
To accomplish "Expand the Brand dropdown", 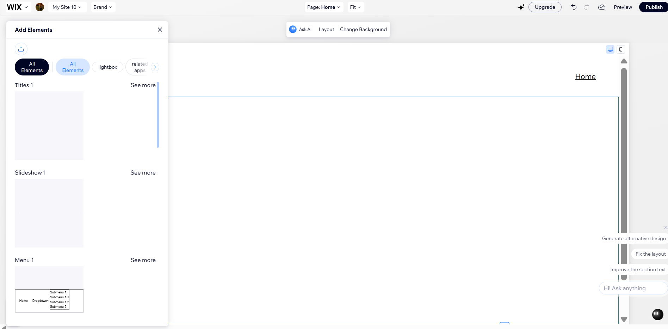I will pyautogui.click(x=103, y=7).
